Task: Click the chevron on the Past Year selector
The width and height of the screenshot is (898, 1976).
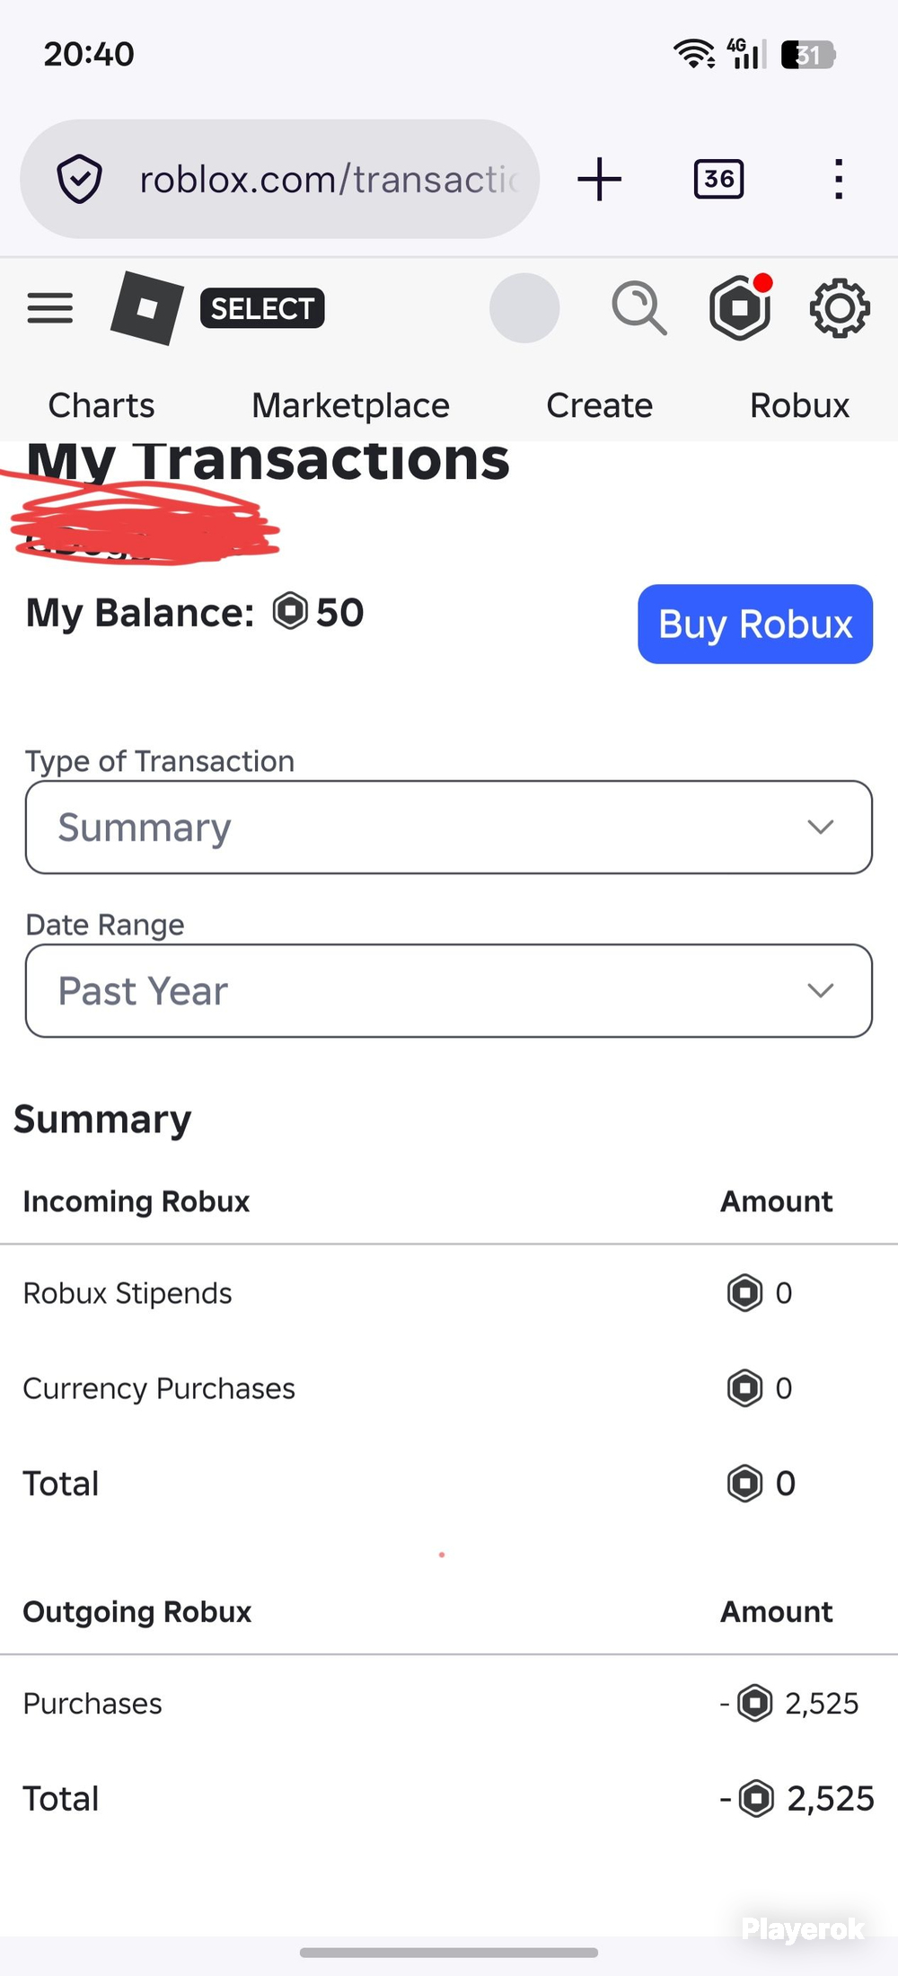Action: pyautogui.click(x=821, y=990)
